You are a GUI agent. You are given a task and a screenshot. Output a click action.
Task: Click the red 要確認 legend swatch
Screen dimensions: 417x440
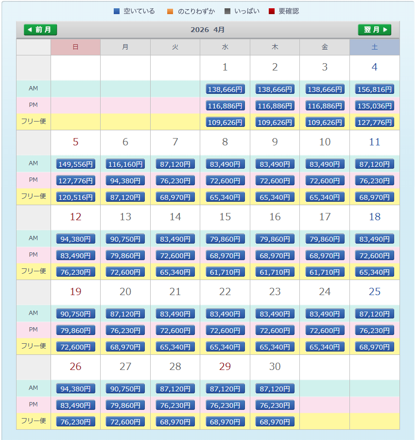[272, 11]
